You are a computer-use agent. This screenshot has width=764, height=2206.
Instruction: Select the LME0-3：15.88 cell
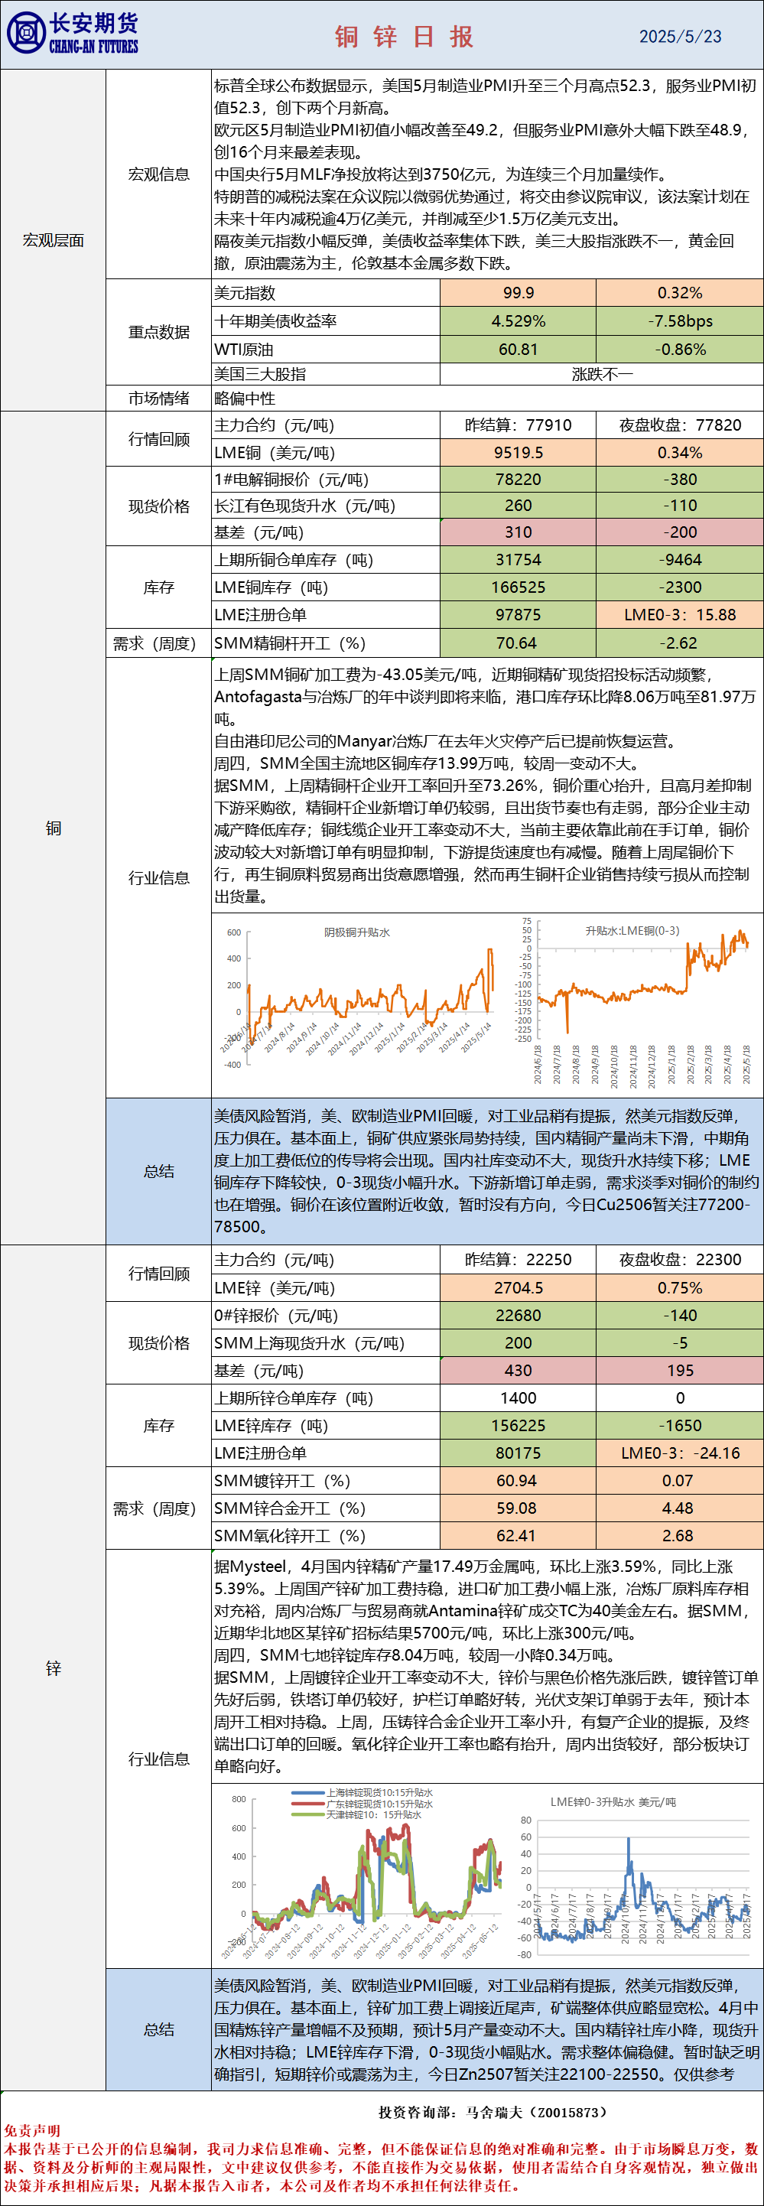point(680,615)
